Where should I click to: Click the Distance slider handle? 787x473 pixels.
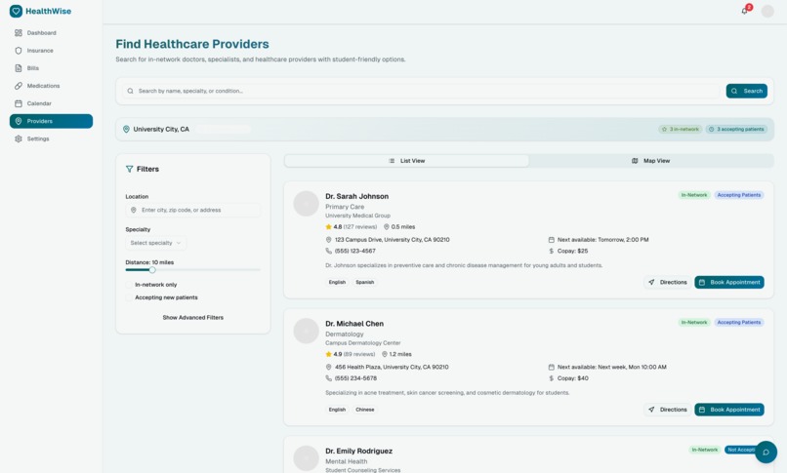152,269
